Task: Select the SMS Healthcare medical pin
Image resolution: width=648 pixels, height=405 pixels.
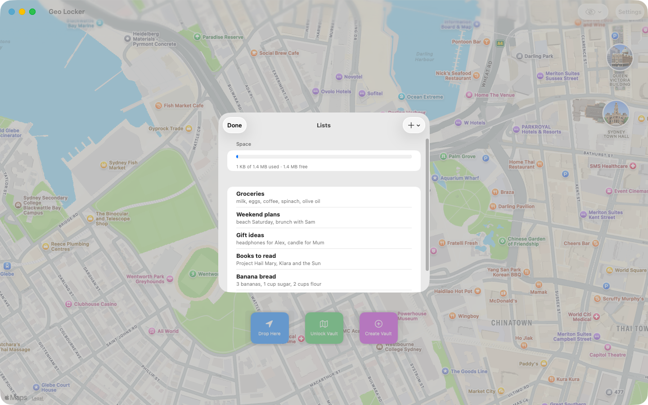Action: click(x=633, y=166)
